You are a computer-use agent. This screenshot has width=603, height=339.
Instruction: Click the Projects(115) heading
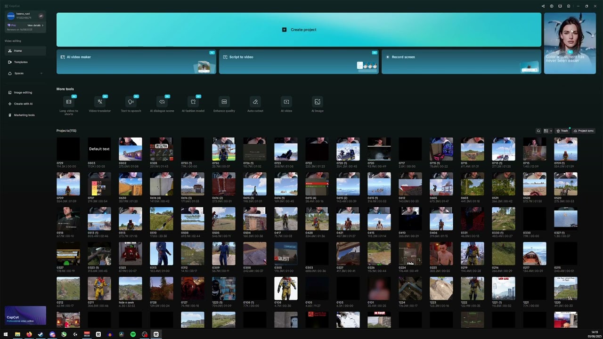pyautogui.click(x=66, y=130)
